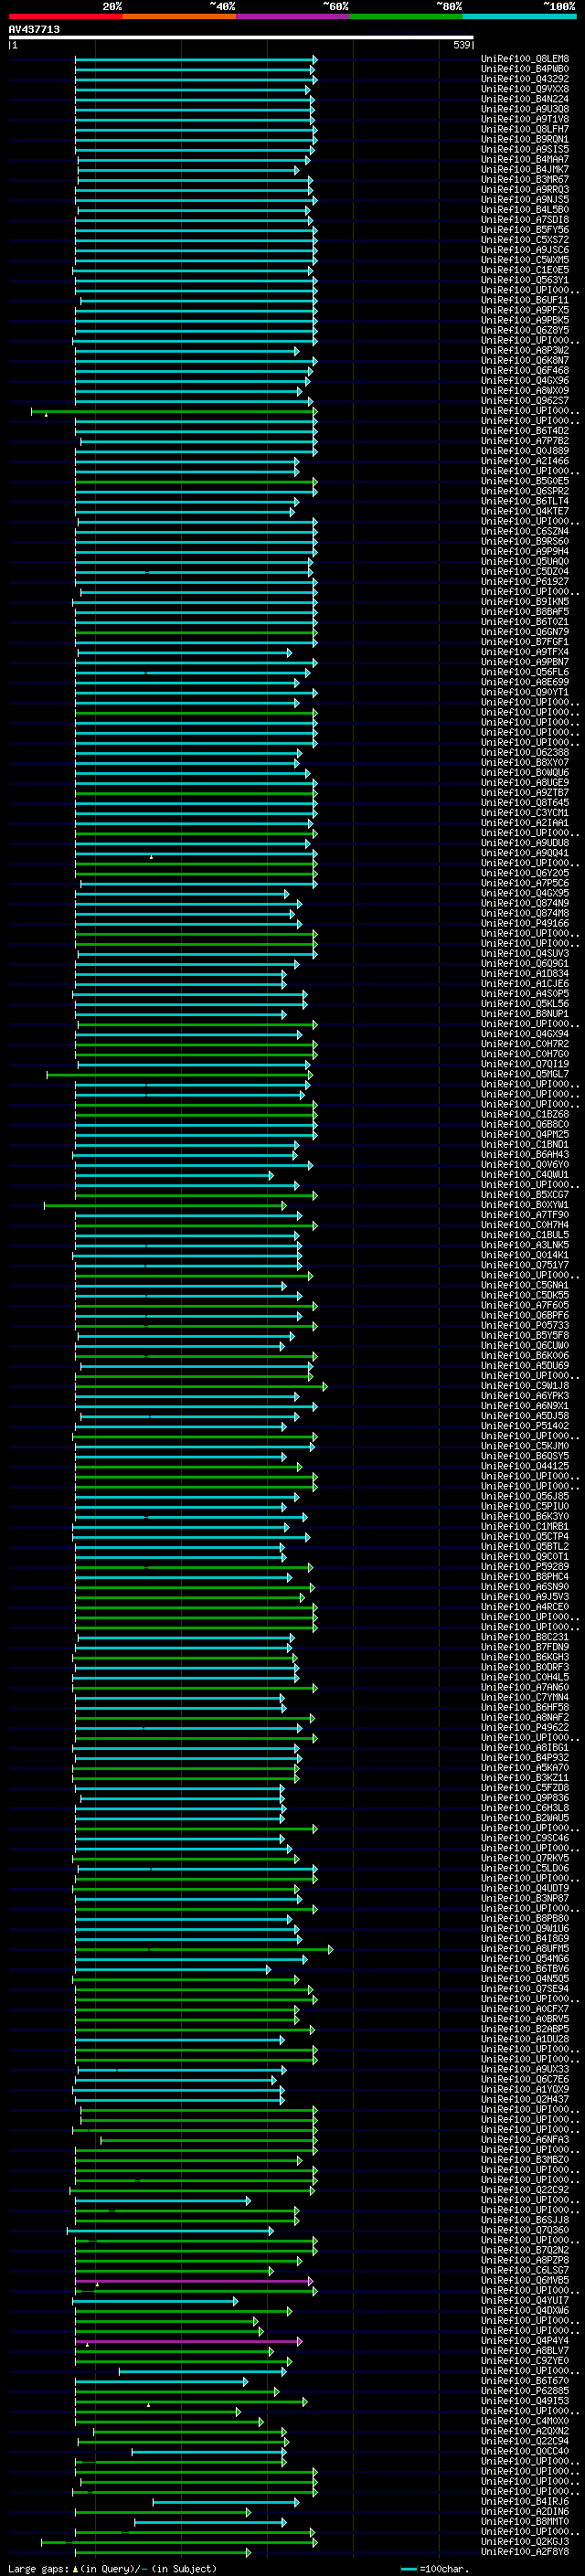This screenshot has height=2576, width=585.
Task: Click the 539 query end position label
Action: click(461, 45)
